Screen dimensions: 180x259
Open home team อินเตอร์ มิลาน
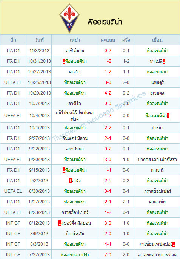coord(75,138)
